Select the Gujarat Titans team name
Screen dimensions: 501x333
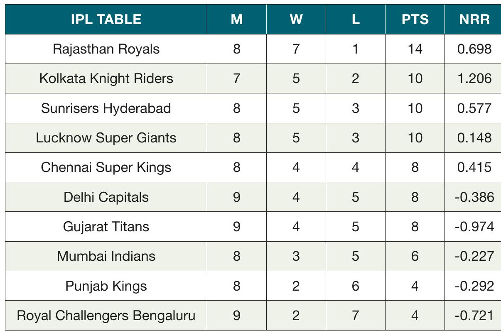pyautogui.click(x=106, y=227)
